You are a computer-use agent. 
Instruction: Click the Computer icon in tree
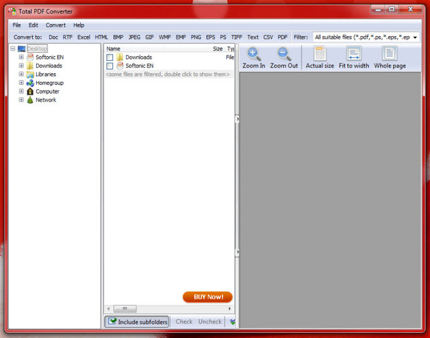click(30, 91)
